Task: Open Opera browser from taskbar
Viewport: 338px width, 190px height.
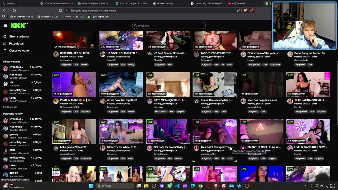Action: pos(208,186)
